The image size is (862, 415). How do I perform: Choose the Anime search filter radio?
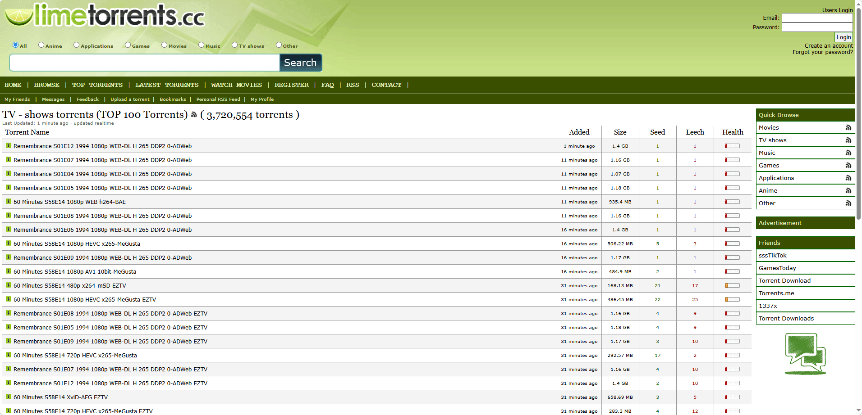[x=41, y=45]
